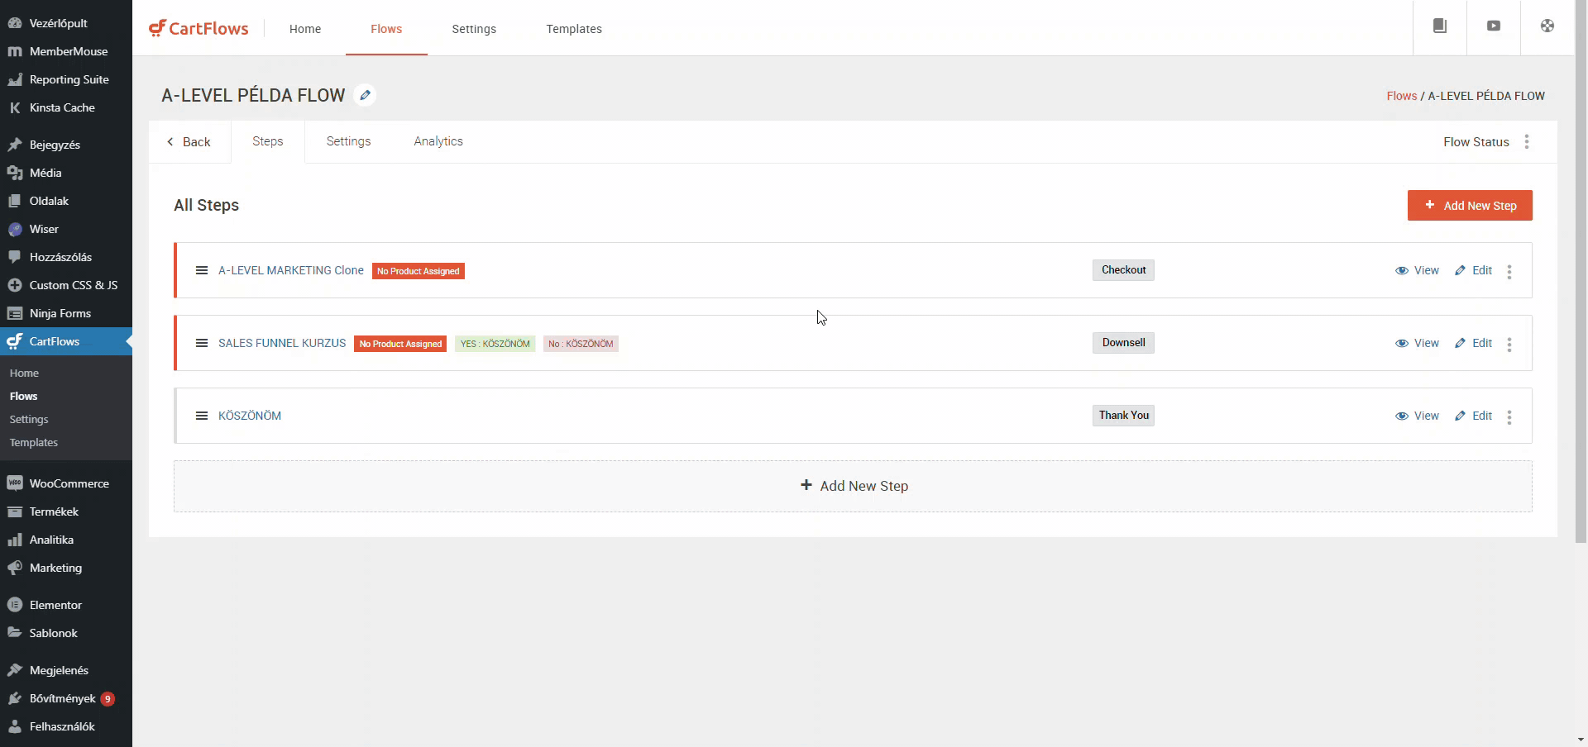
Task: Open more options for SALES FUNNEL KURZUS
Action: (1509, 344)
